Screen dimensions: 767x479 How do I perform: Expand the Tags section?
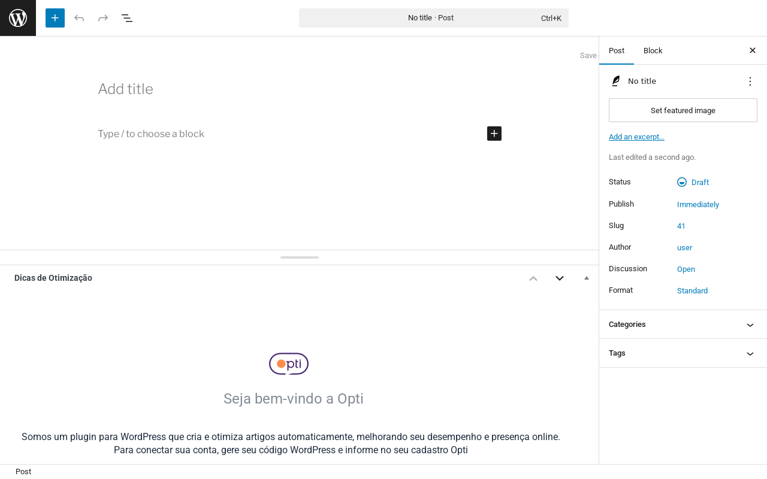[683, 353]
